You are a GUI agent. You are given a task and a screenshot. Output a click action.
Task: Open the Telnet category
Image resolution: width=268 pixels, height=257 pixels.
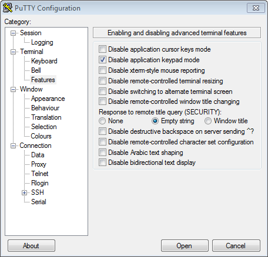pyautogui.click(x=39, y=174)
